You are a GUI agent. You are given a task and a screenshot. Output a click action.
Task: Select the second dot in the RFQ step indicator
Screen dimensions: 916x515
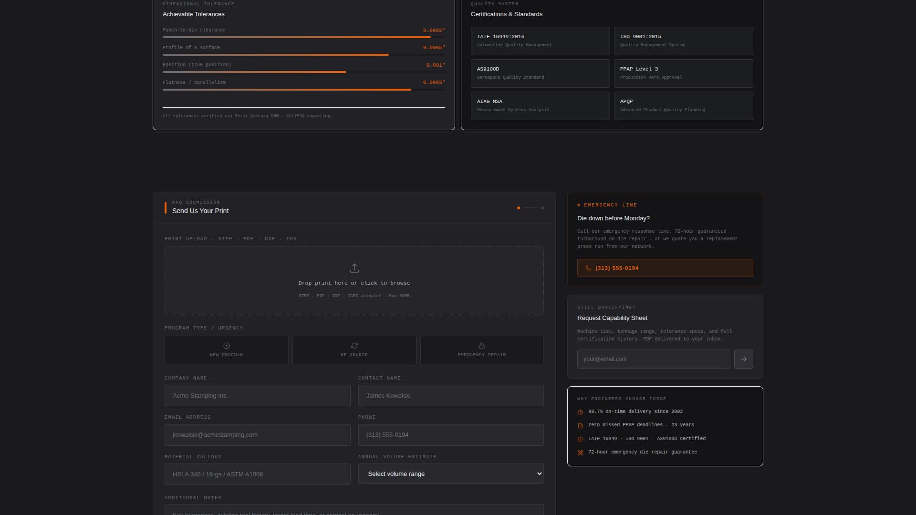click(542, 208)
